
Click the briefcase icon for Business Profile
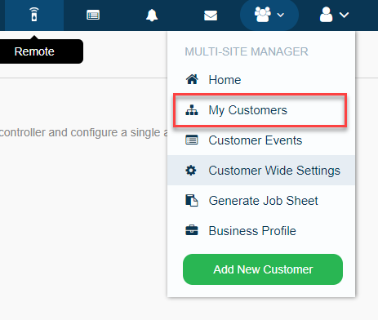192,230
